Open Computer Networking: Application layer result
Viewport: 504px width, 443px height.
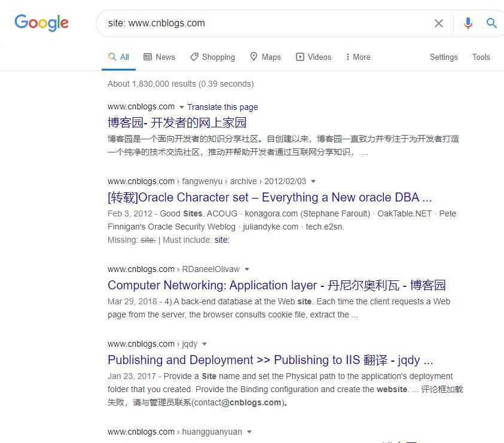pyautogui.click(x=277, y=285)
